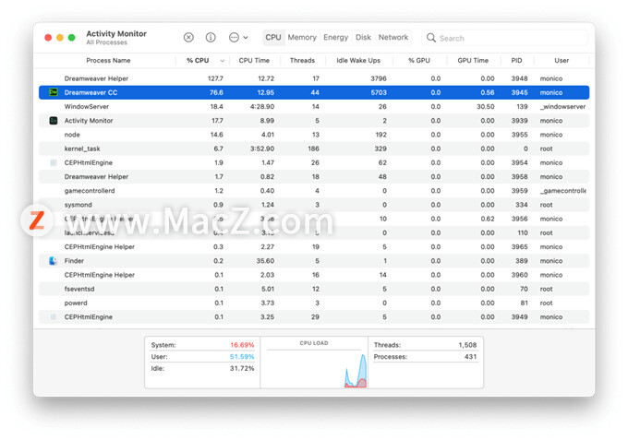Click the 127.7 % CPU value
Viewport: 628px width, 440px height.
click(x=215, y=78)
